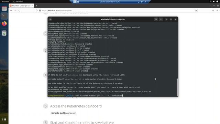The image size is (220, 124).
Task: Open the network status tray icon
Action: click(211, 1)
